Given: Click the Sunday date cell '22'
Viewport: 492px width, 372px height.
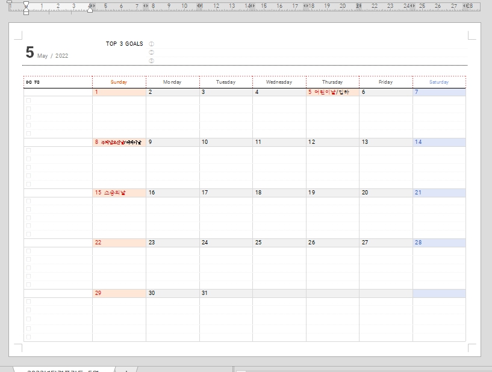Looking at the screenshot, I should click(x=119, y=243).
